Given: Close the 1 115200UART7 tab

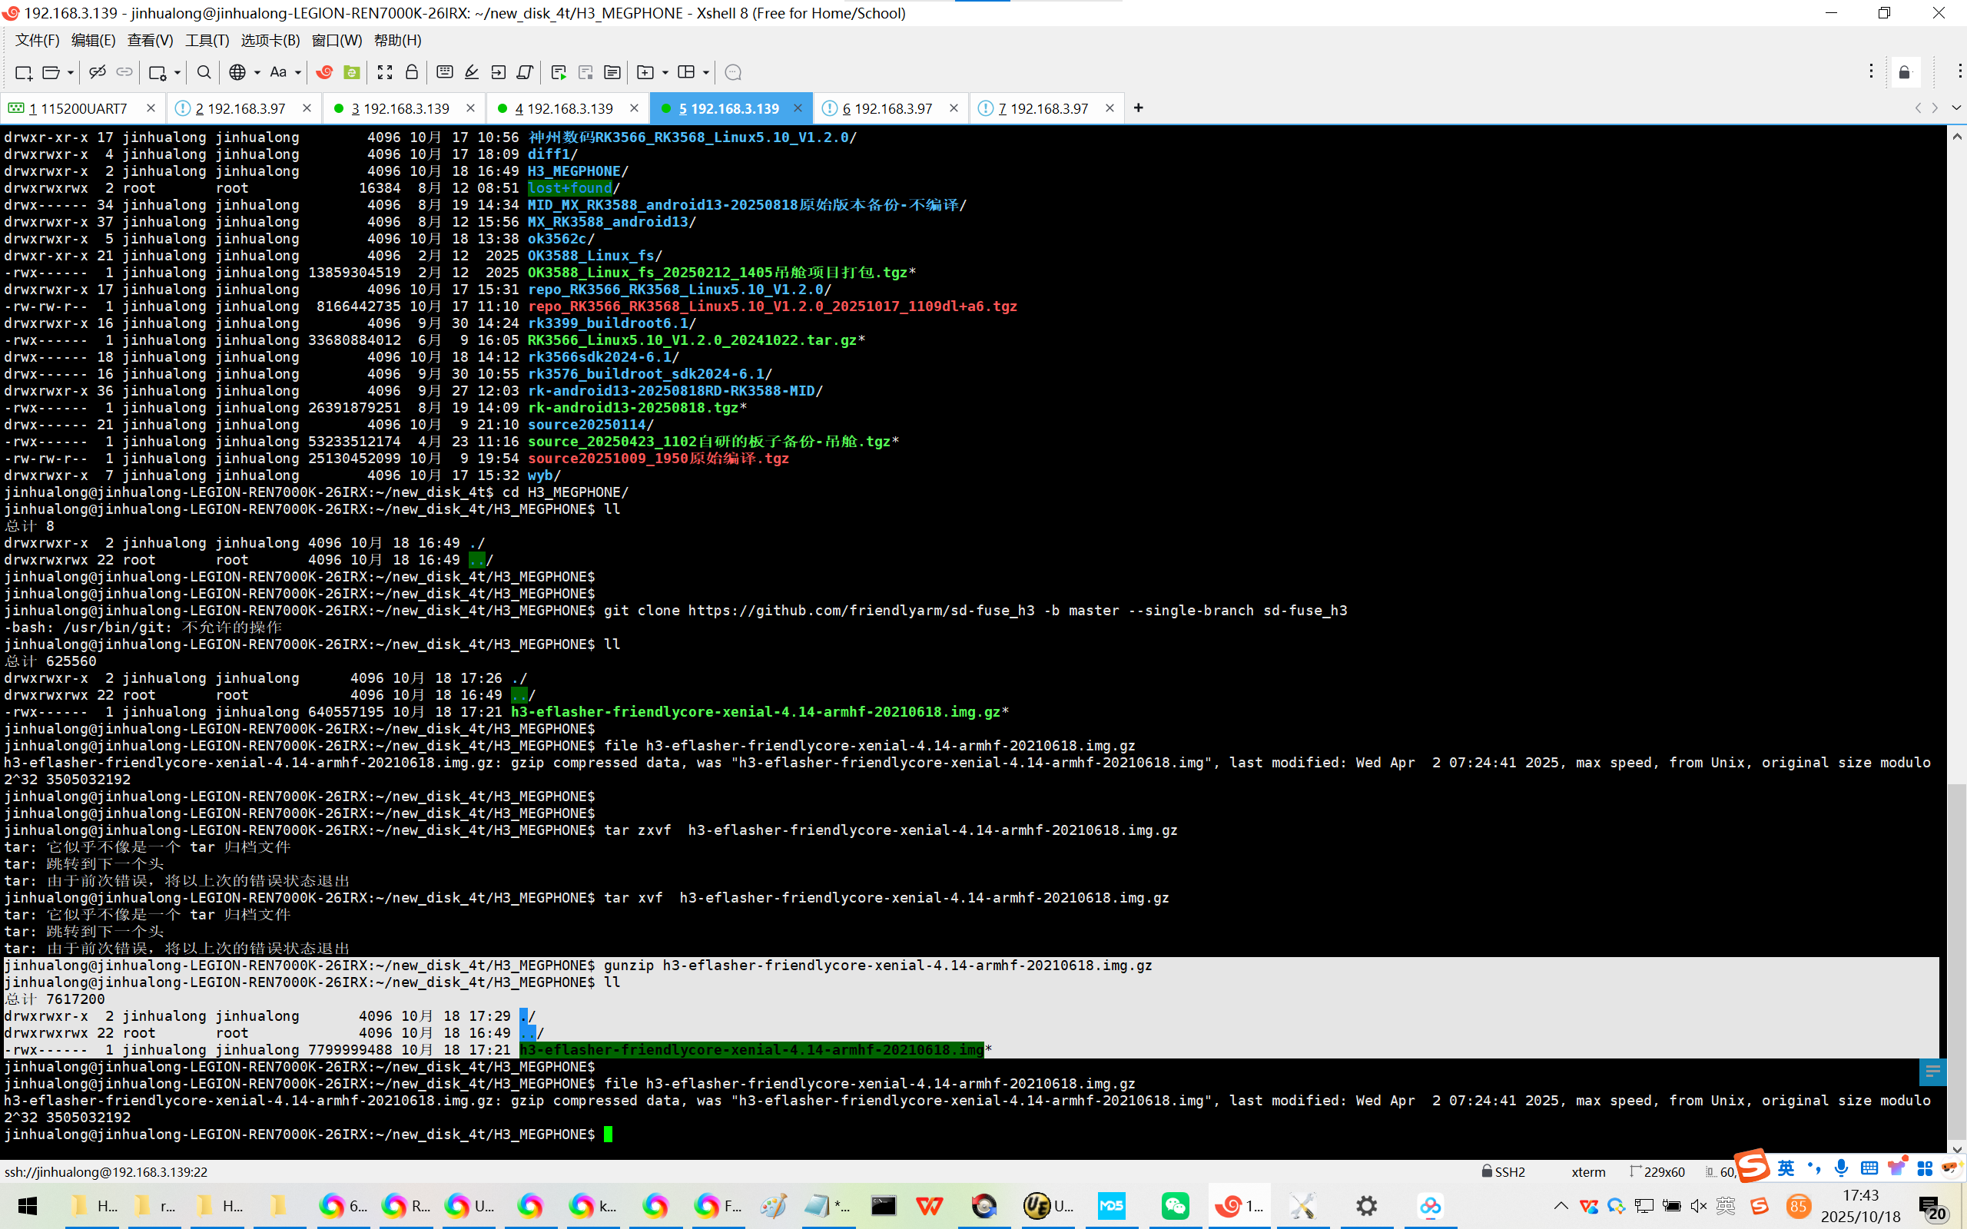Looking at the screenshot, I should pyautogui.click(x=151, y=108).
